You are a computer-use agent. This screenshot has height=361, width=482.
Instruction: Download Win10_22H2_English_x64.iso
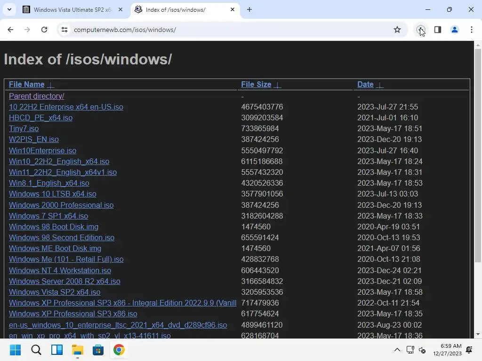pyautogui.click(x=59, y=162)
